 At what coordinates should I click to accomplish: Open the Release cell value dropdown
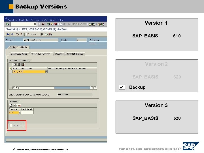(x=20, y=112)
